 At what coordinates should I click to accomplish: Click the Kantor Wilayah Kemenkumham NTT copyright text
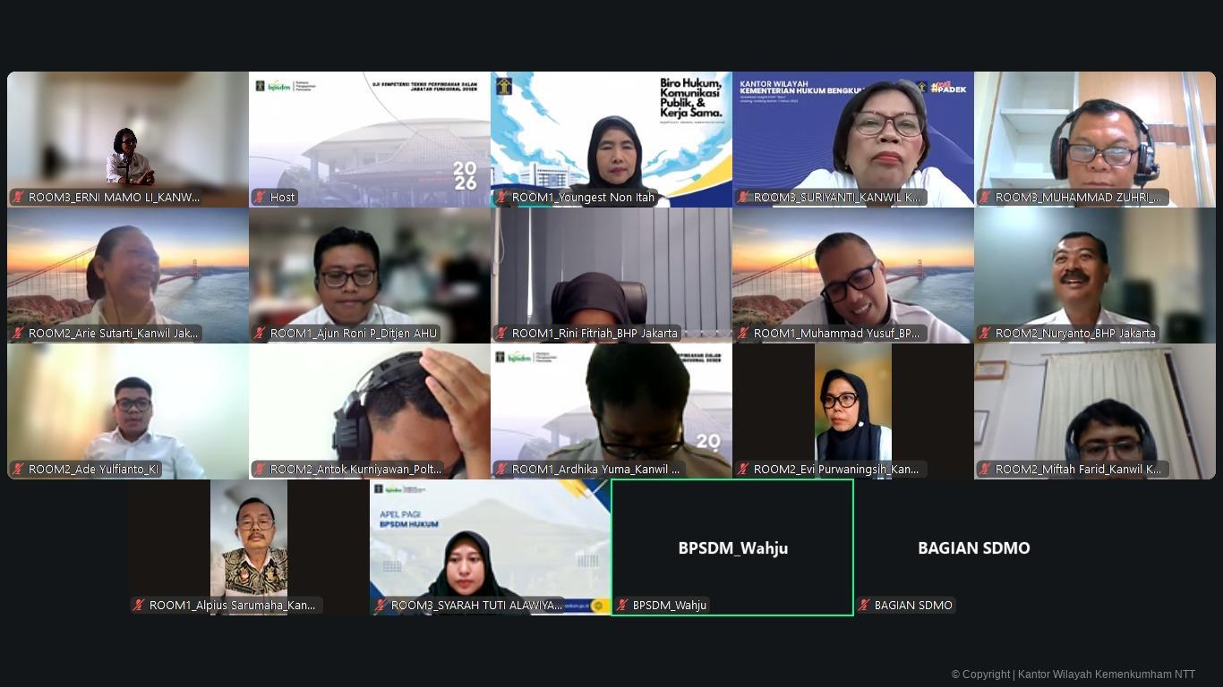tap(1073, 674)
